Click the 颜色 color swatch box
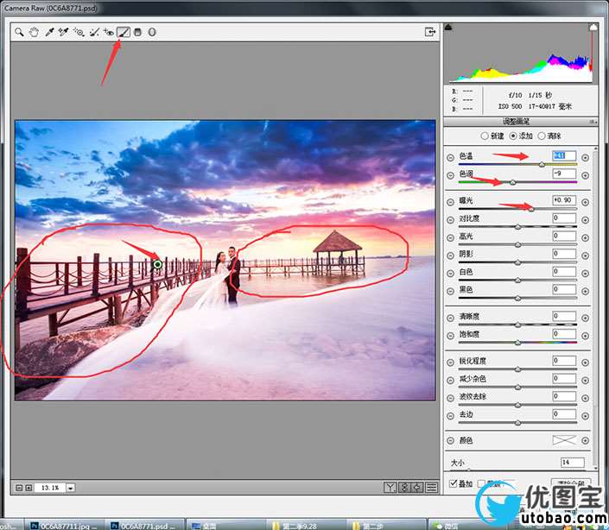609x530 pixels. 564,440
